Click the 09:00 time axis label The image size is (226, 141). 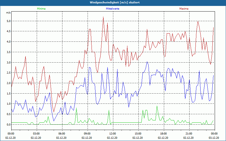pyautogui.click(x=88, y=134)
